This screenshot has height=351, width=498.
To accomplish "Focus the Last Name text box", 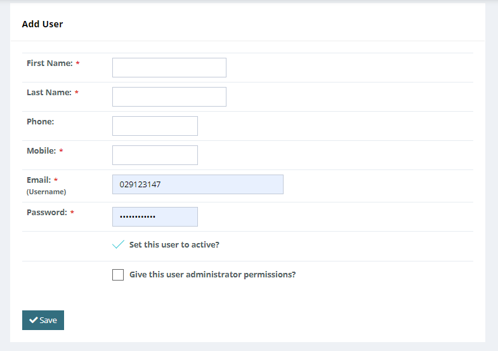I will tap(169, 96).
